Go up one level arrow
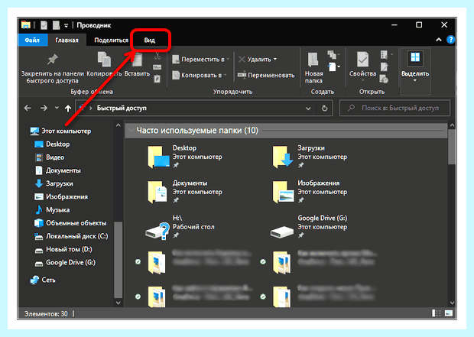 click(68, 109)
